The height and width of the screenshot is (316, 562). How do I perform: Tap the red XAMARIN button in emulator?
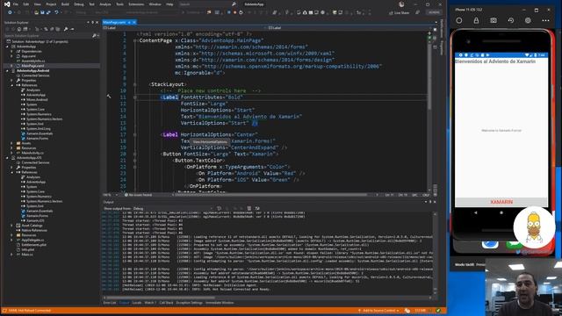[501, 202]
